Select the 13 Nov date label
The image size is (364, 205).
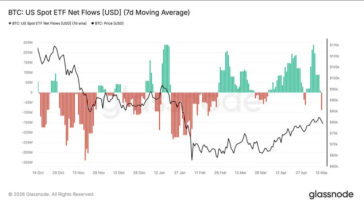click(79, 173)
